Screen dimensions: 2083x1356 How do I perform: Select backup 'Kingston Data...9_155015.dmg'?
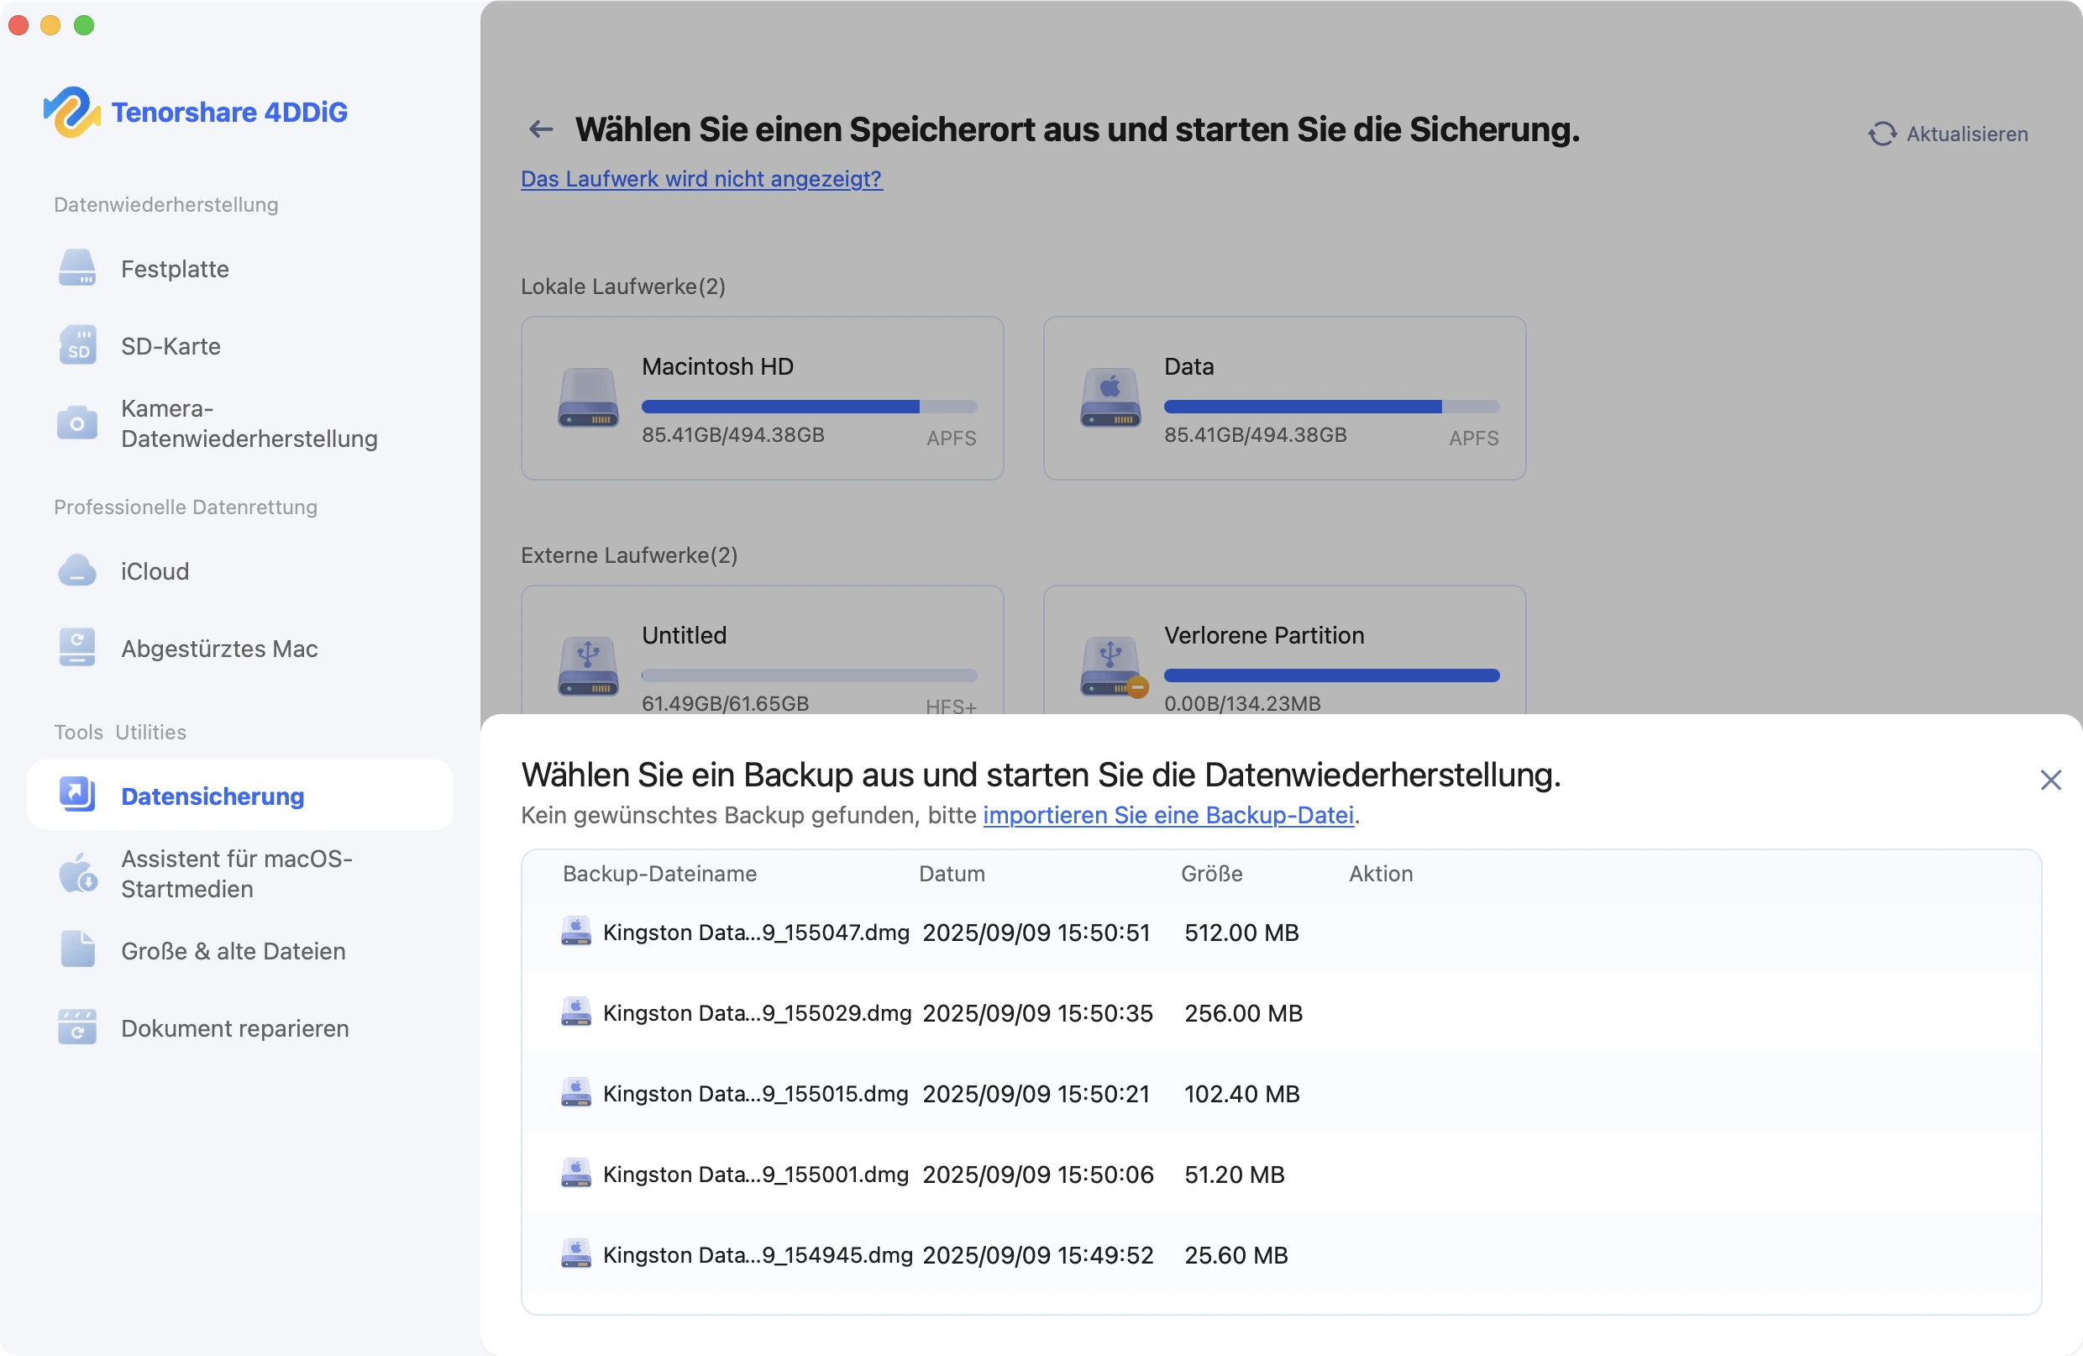coord(1280,1092)
